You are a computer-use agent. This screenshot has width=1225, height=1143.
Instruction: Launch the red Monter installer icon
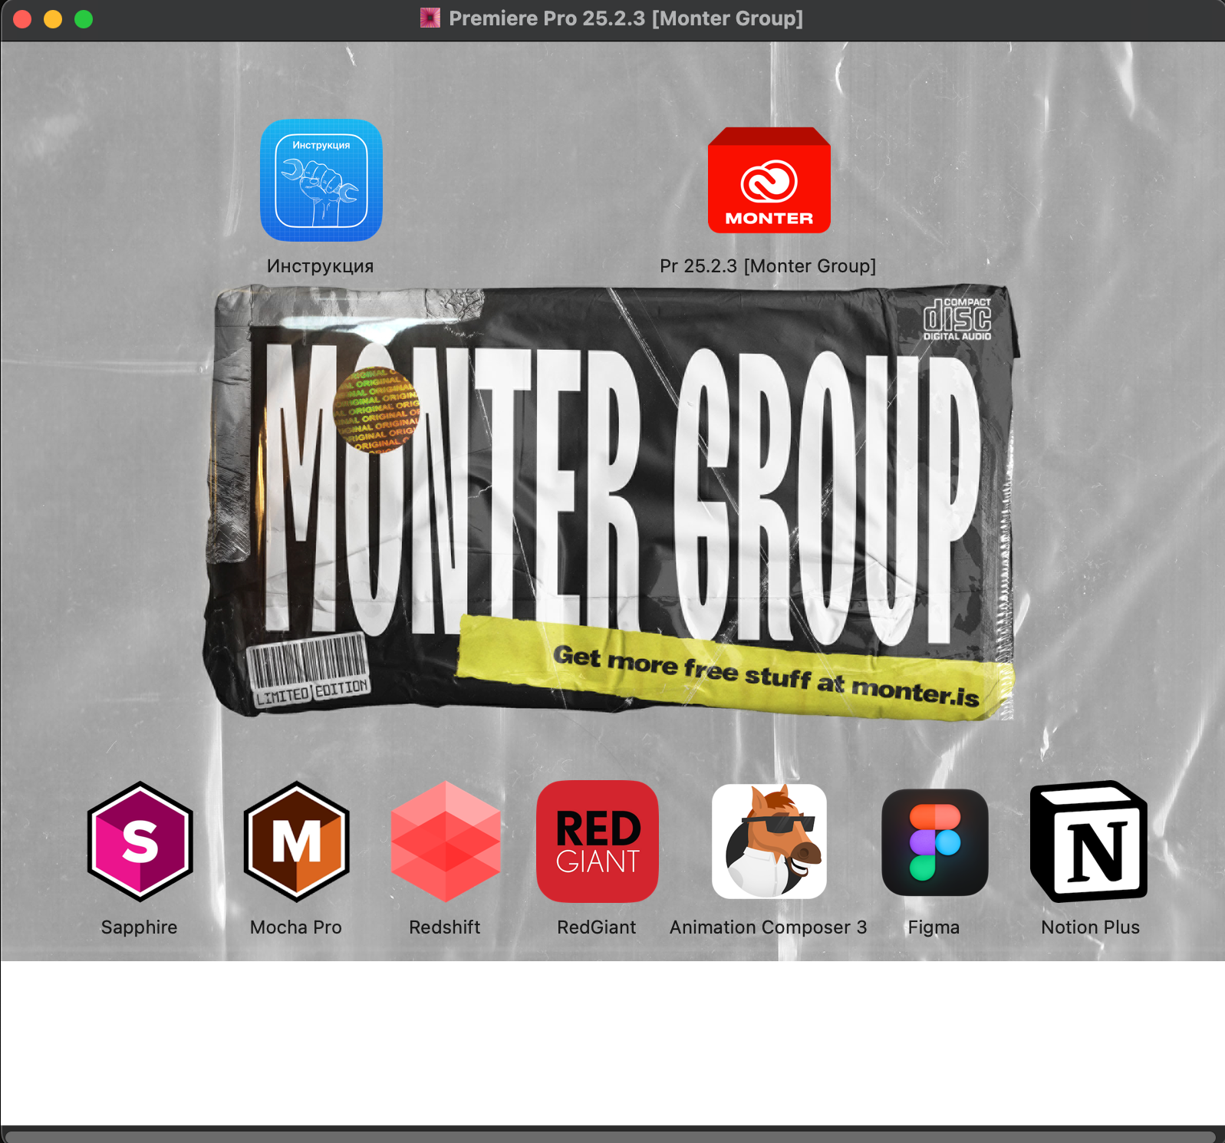(x=769, y=180)
